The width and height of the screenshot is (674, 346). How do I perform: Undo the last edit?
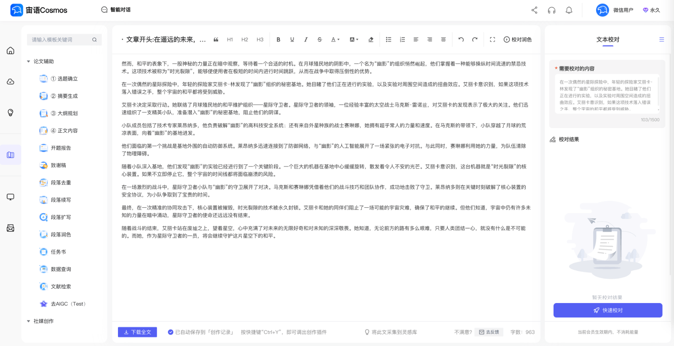pos(461,40)
